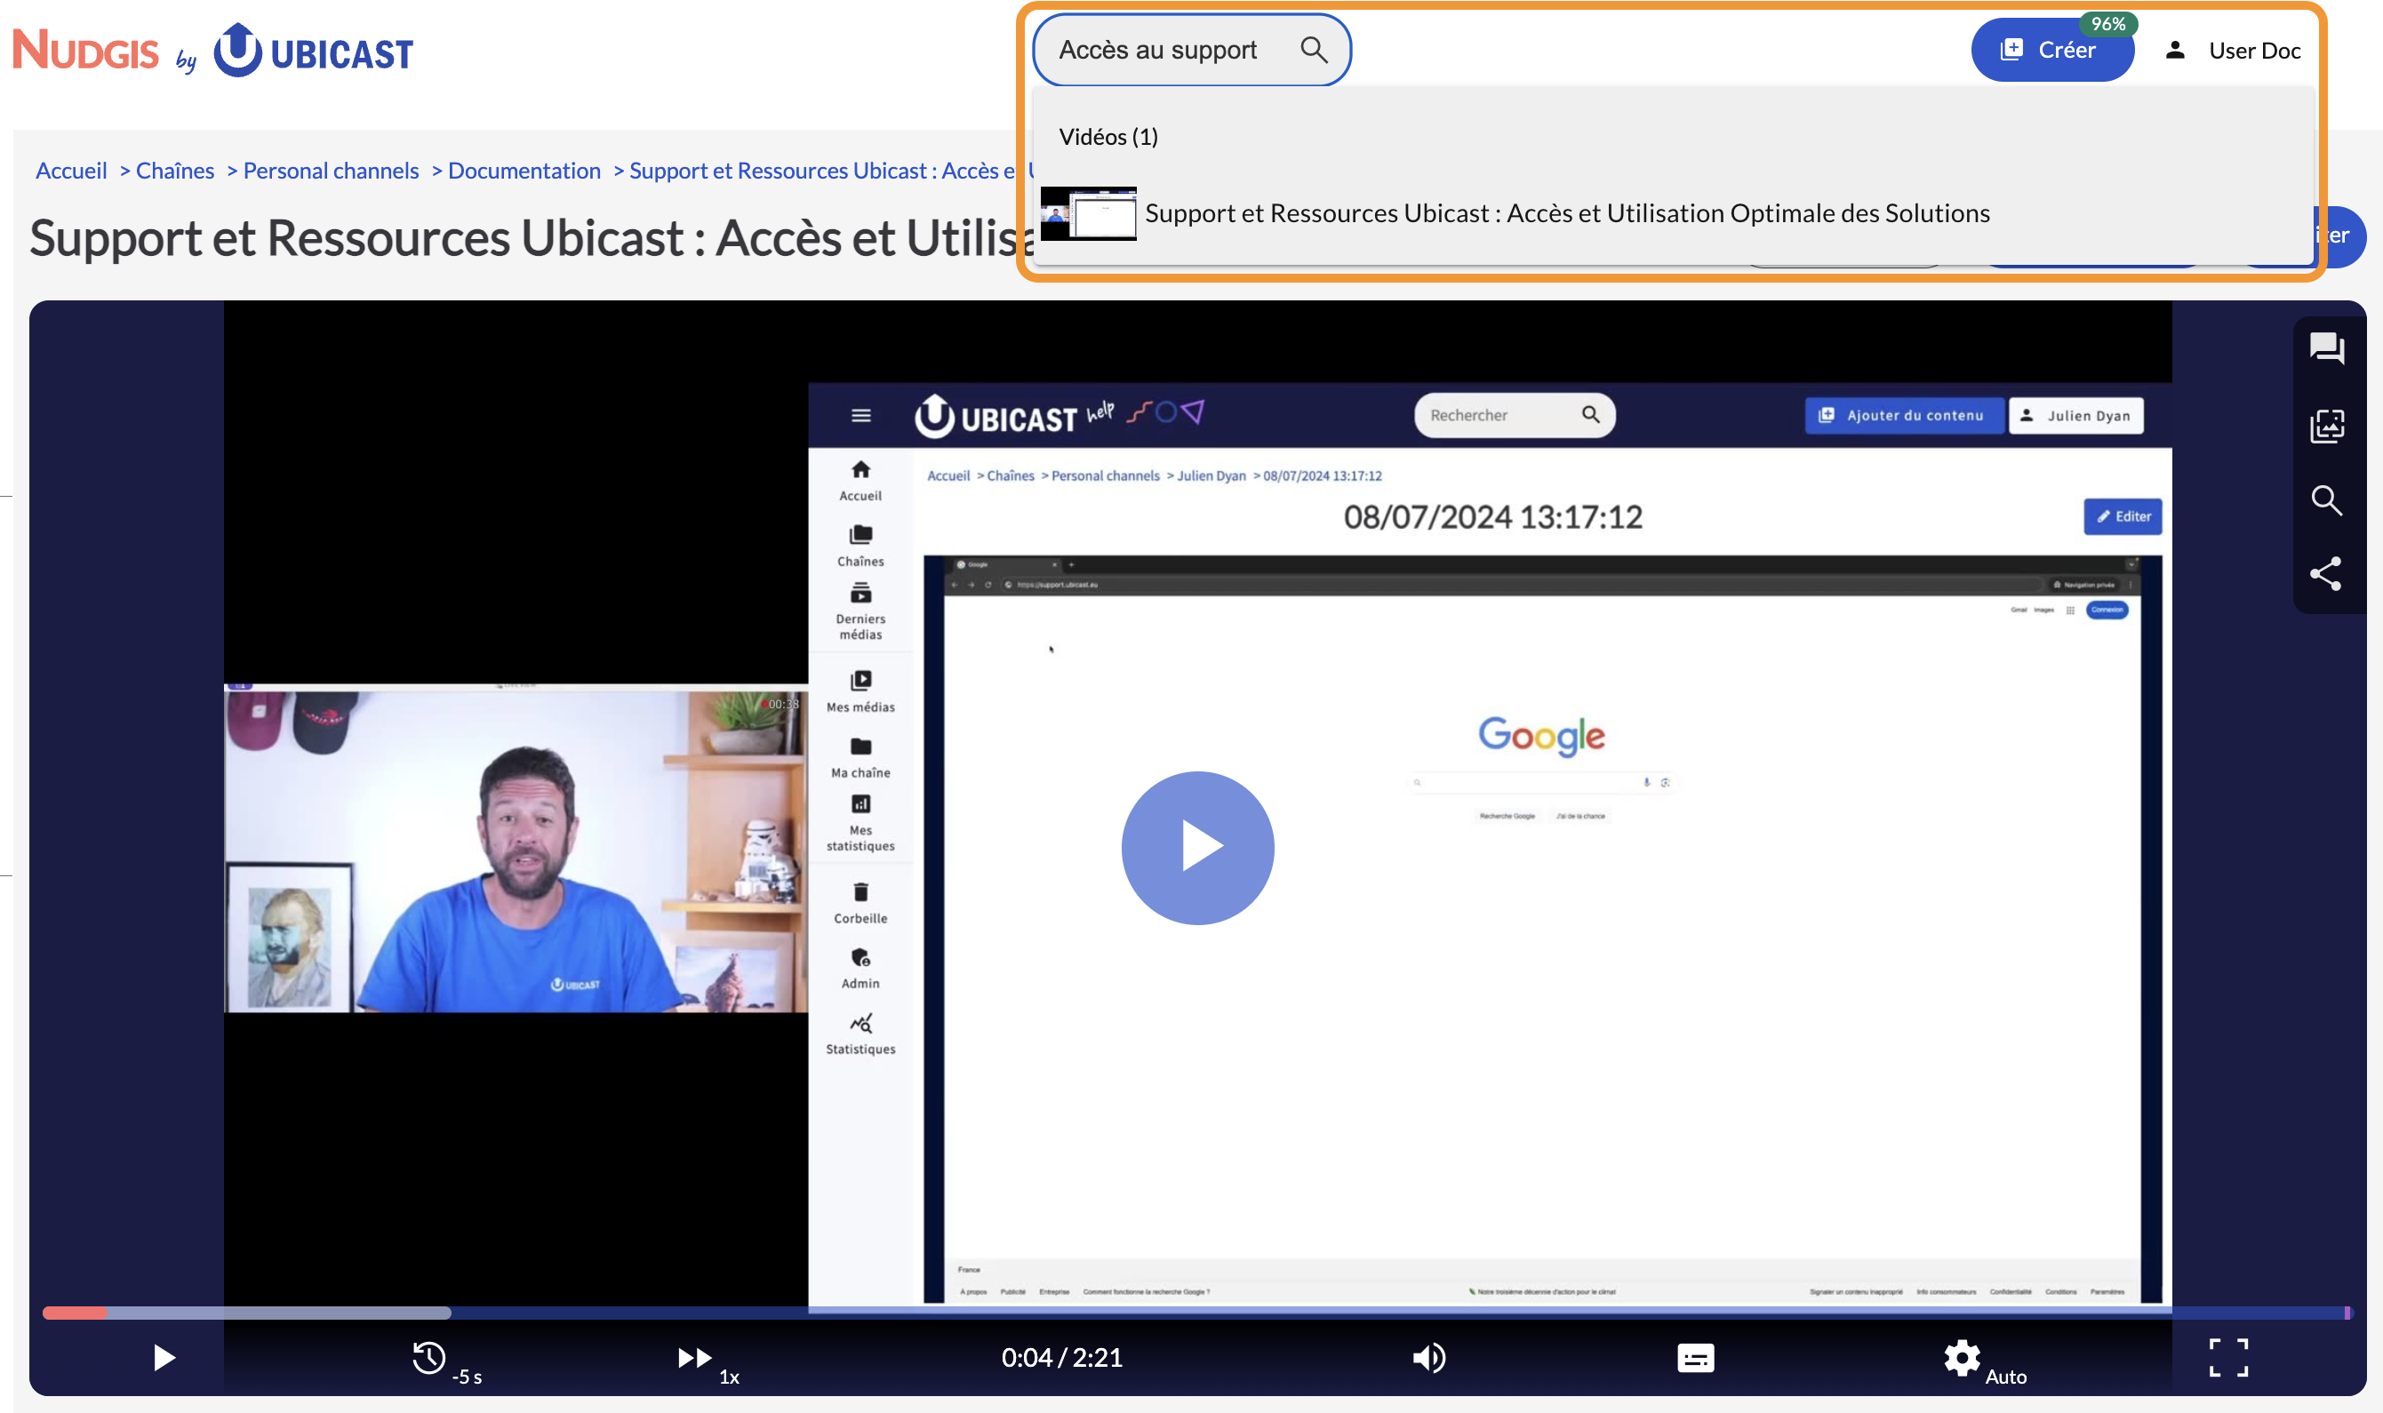Click the 96% badge on the Créer button
Viewport: 2383px width, 1413px height.
(2107, 24)
